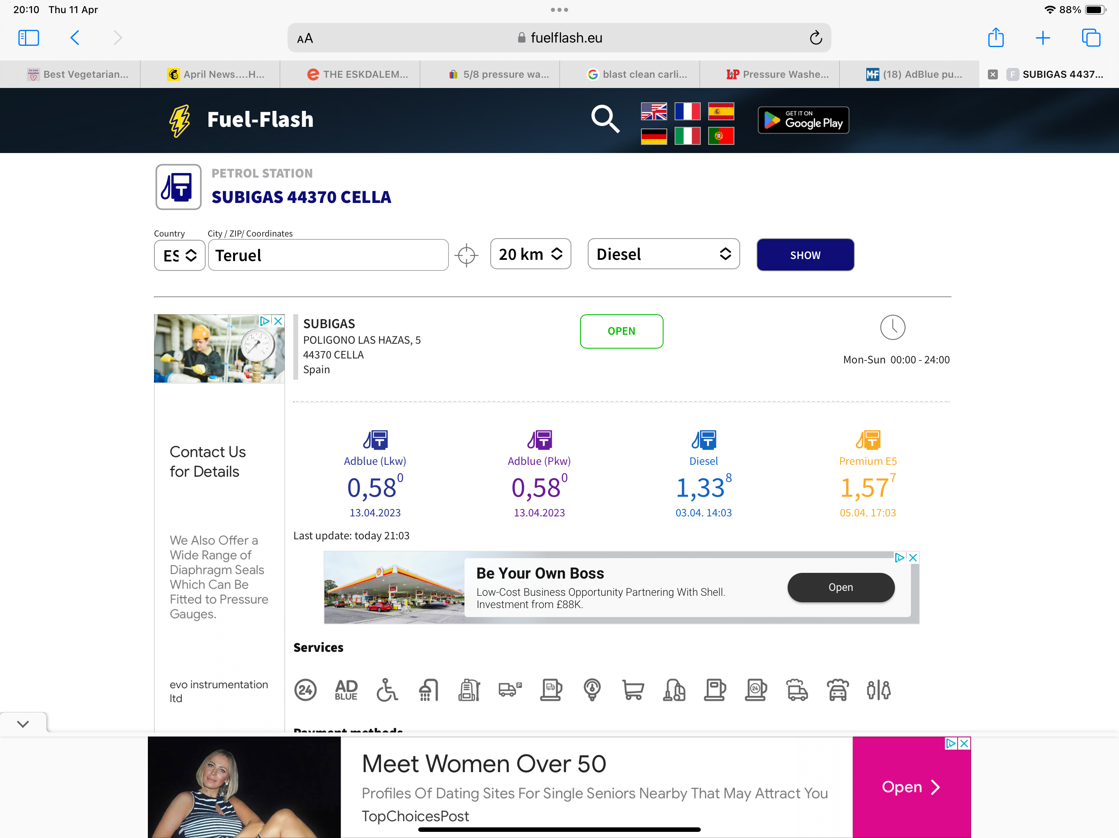Image resolution: width=1119 pixels, height=838 pixels.
Task: Close the Shell banner ad
Action: tap(913, 557)
